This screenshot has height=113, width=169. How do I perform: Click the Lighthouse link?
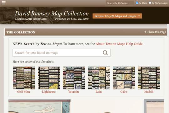[x=49, y=92]
